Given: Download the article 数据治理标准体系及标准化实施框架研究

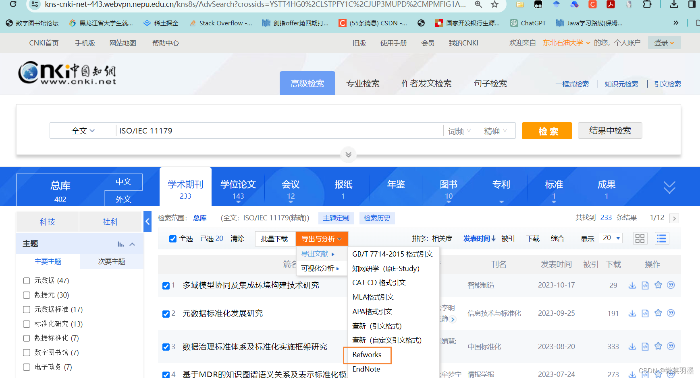Looking at the screenshot, I should [x=632, y=346].
